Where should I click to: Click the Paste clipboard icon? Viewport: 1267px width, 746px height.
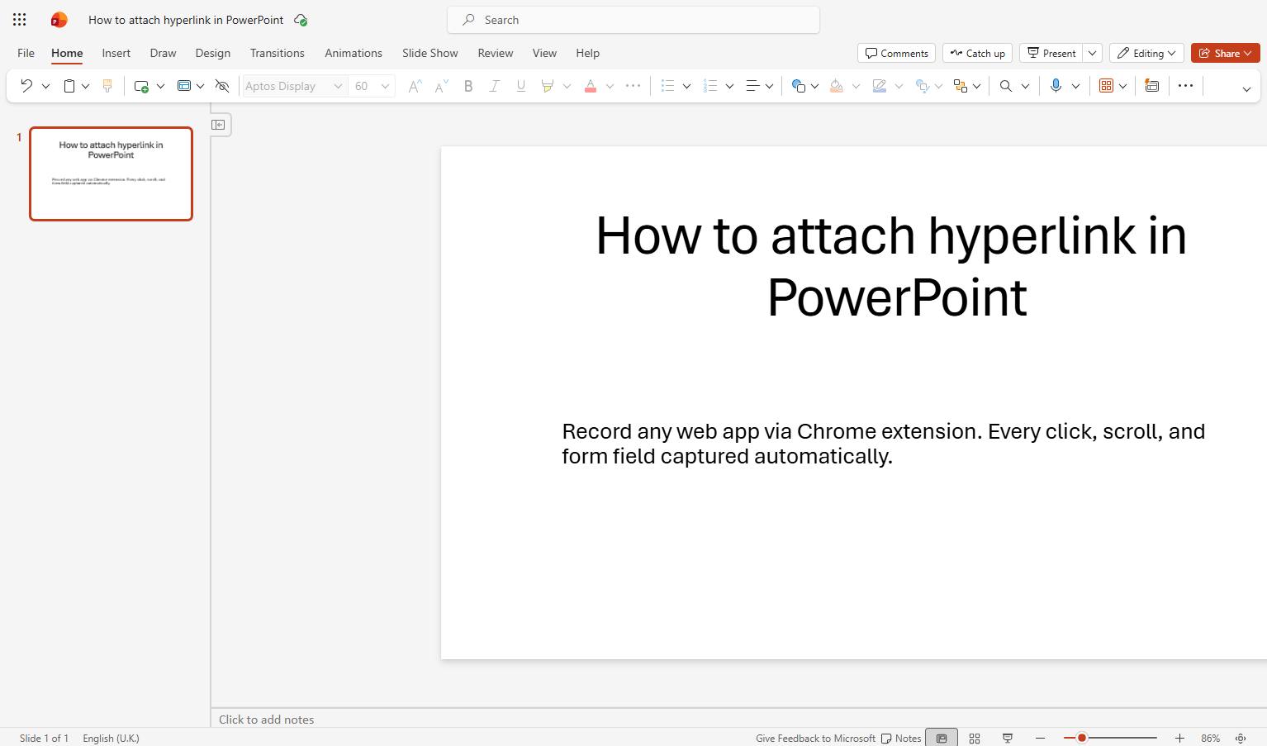[69, 86]
